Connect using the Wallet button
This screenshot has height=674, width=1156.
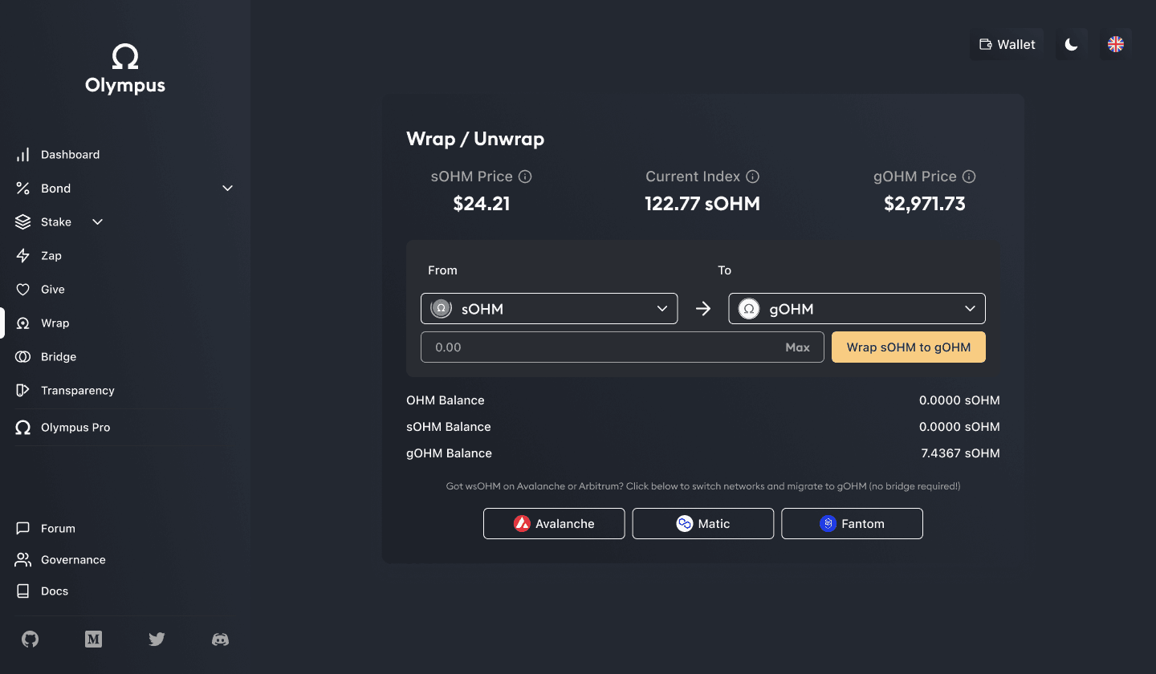click(1007, 44)
